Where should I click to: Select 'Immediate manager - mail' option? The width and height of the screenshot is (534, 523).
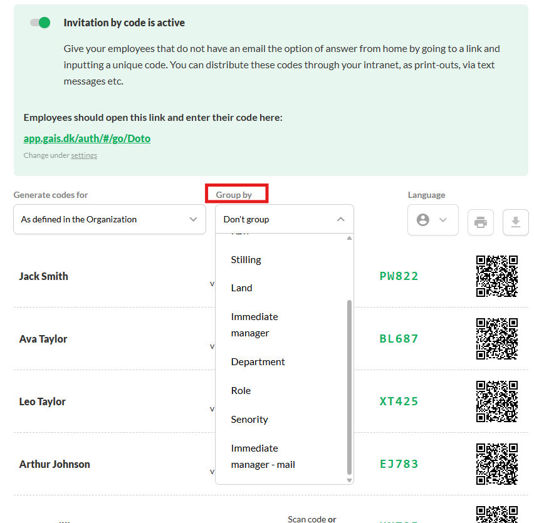[263, 456]
